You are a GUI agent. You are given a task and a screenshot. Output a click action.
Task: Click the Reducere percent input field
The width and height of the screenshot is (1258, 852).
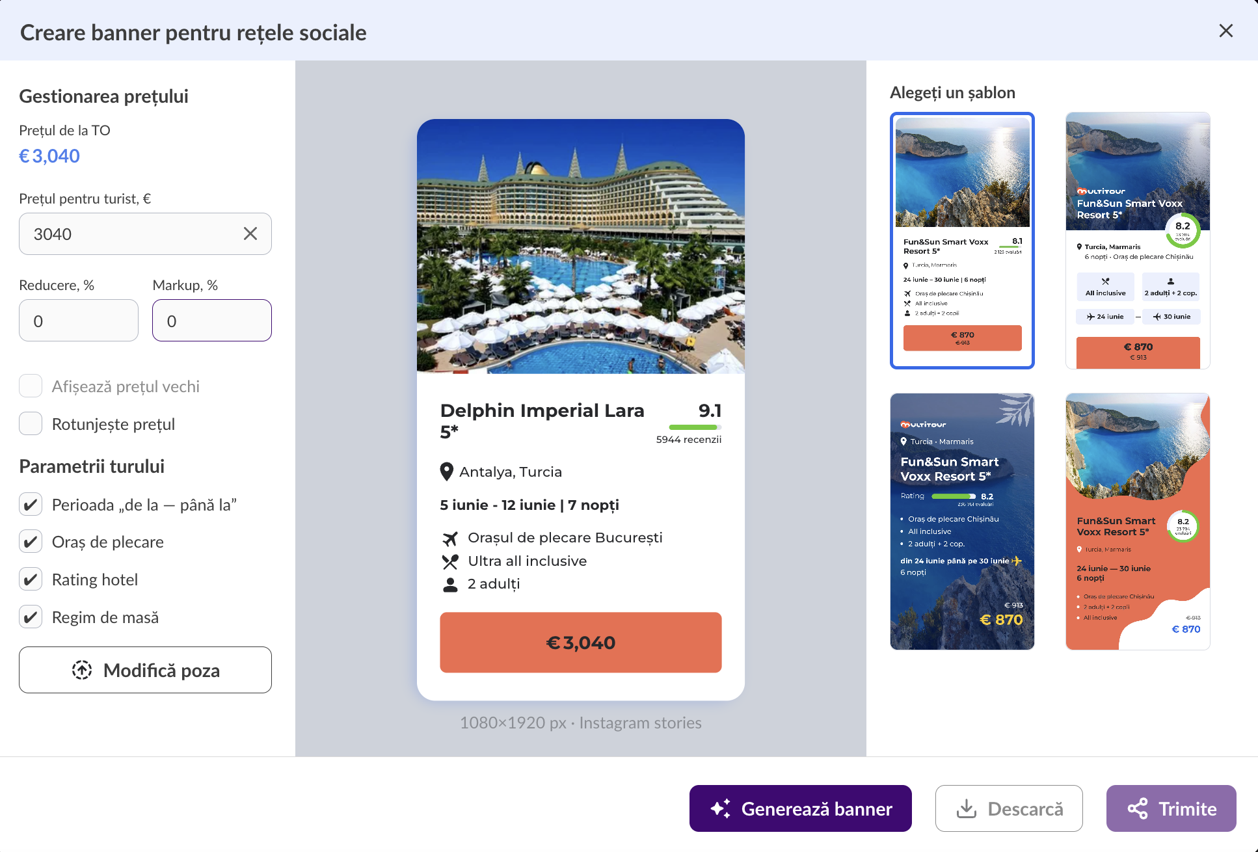(79, 321)
